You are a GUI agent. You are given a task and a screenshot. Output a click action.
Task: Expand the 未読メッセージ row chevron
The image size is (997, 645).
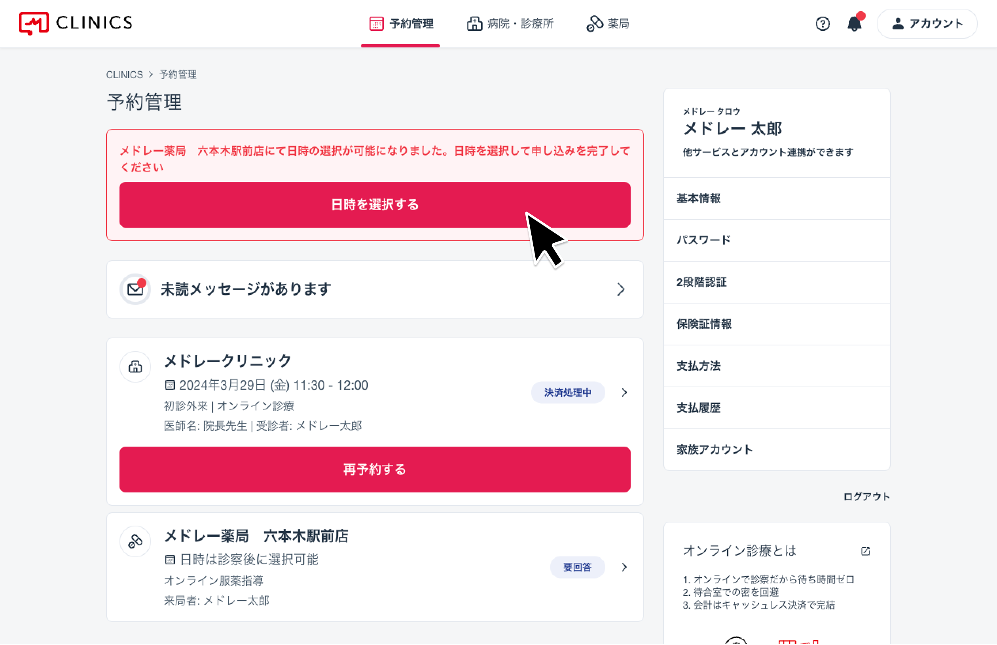621,289
